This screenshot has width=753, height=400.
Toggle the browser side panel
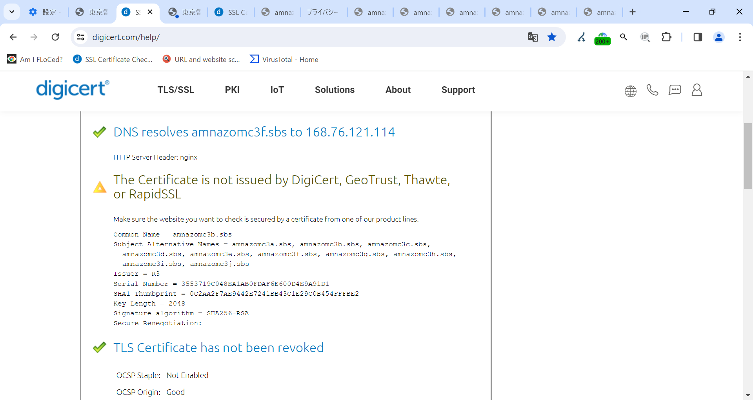tap(698, 37)
